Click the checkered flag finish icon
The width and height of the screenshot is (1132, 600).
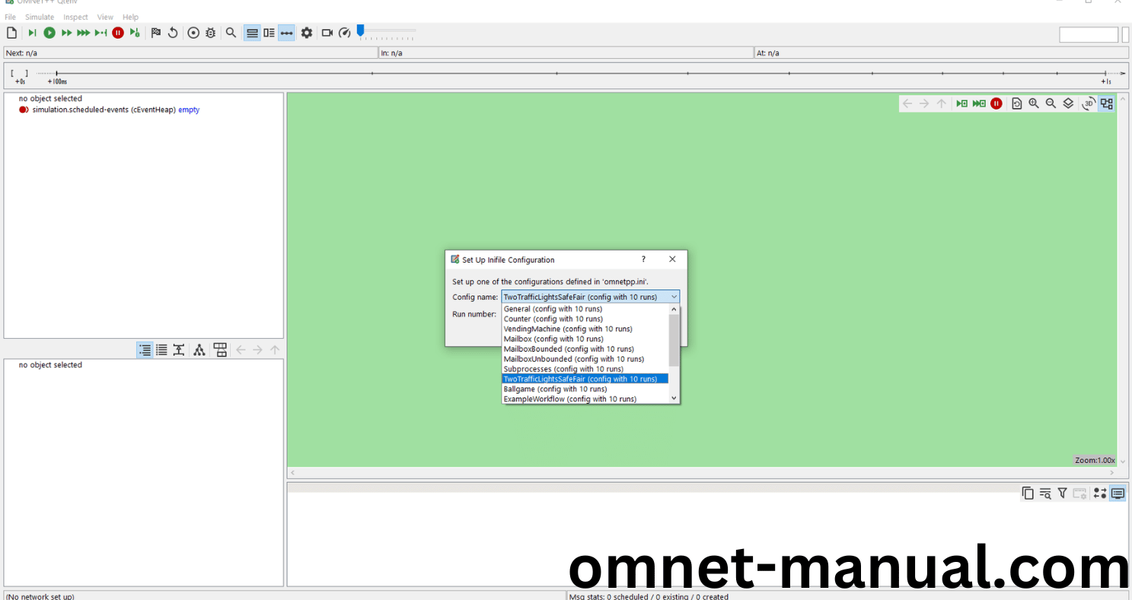click(x=156, y=33)
